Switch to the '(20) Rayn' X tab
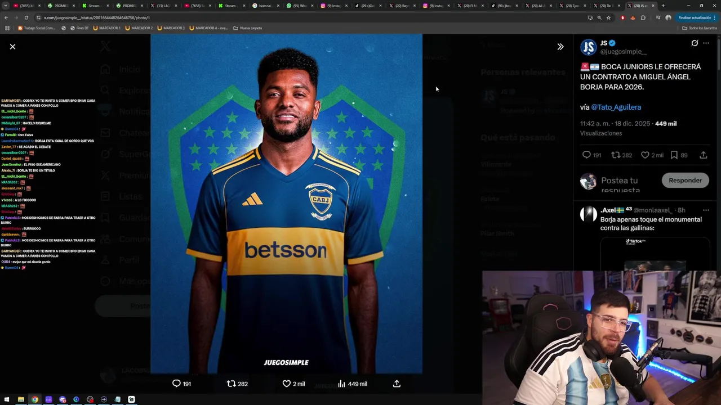This screenshot has width=721, height=405. (403, 6)
